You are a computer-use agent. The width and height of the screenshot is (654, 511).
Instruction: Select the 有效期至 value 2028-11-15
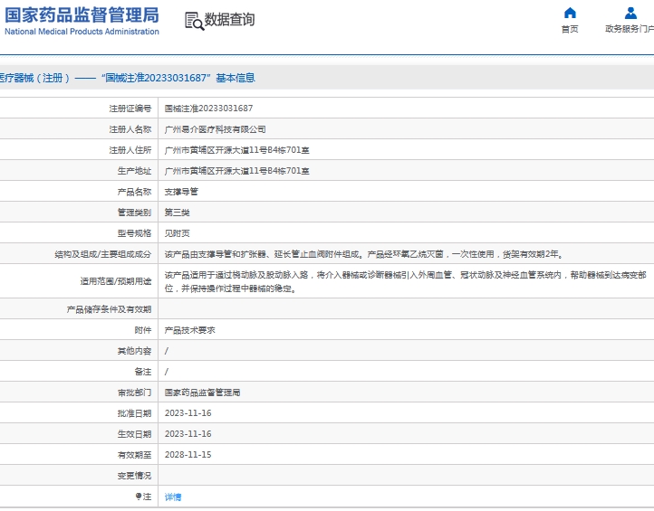tap(188, 455)
